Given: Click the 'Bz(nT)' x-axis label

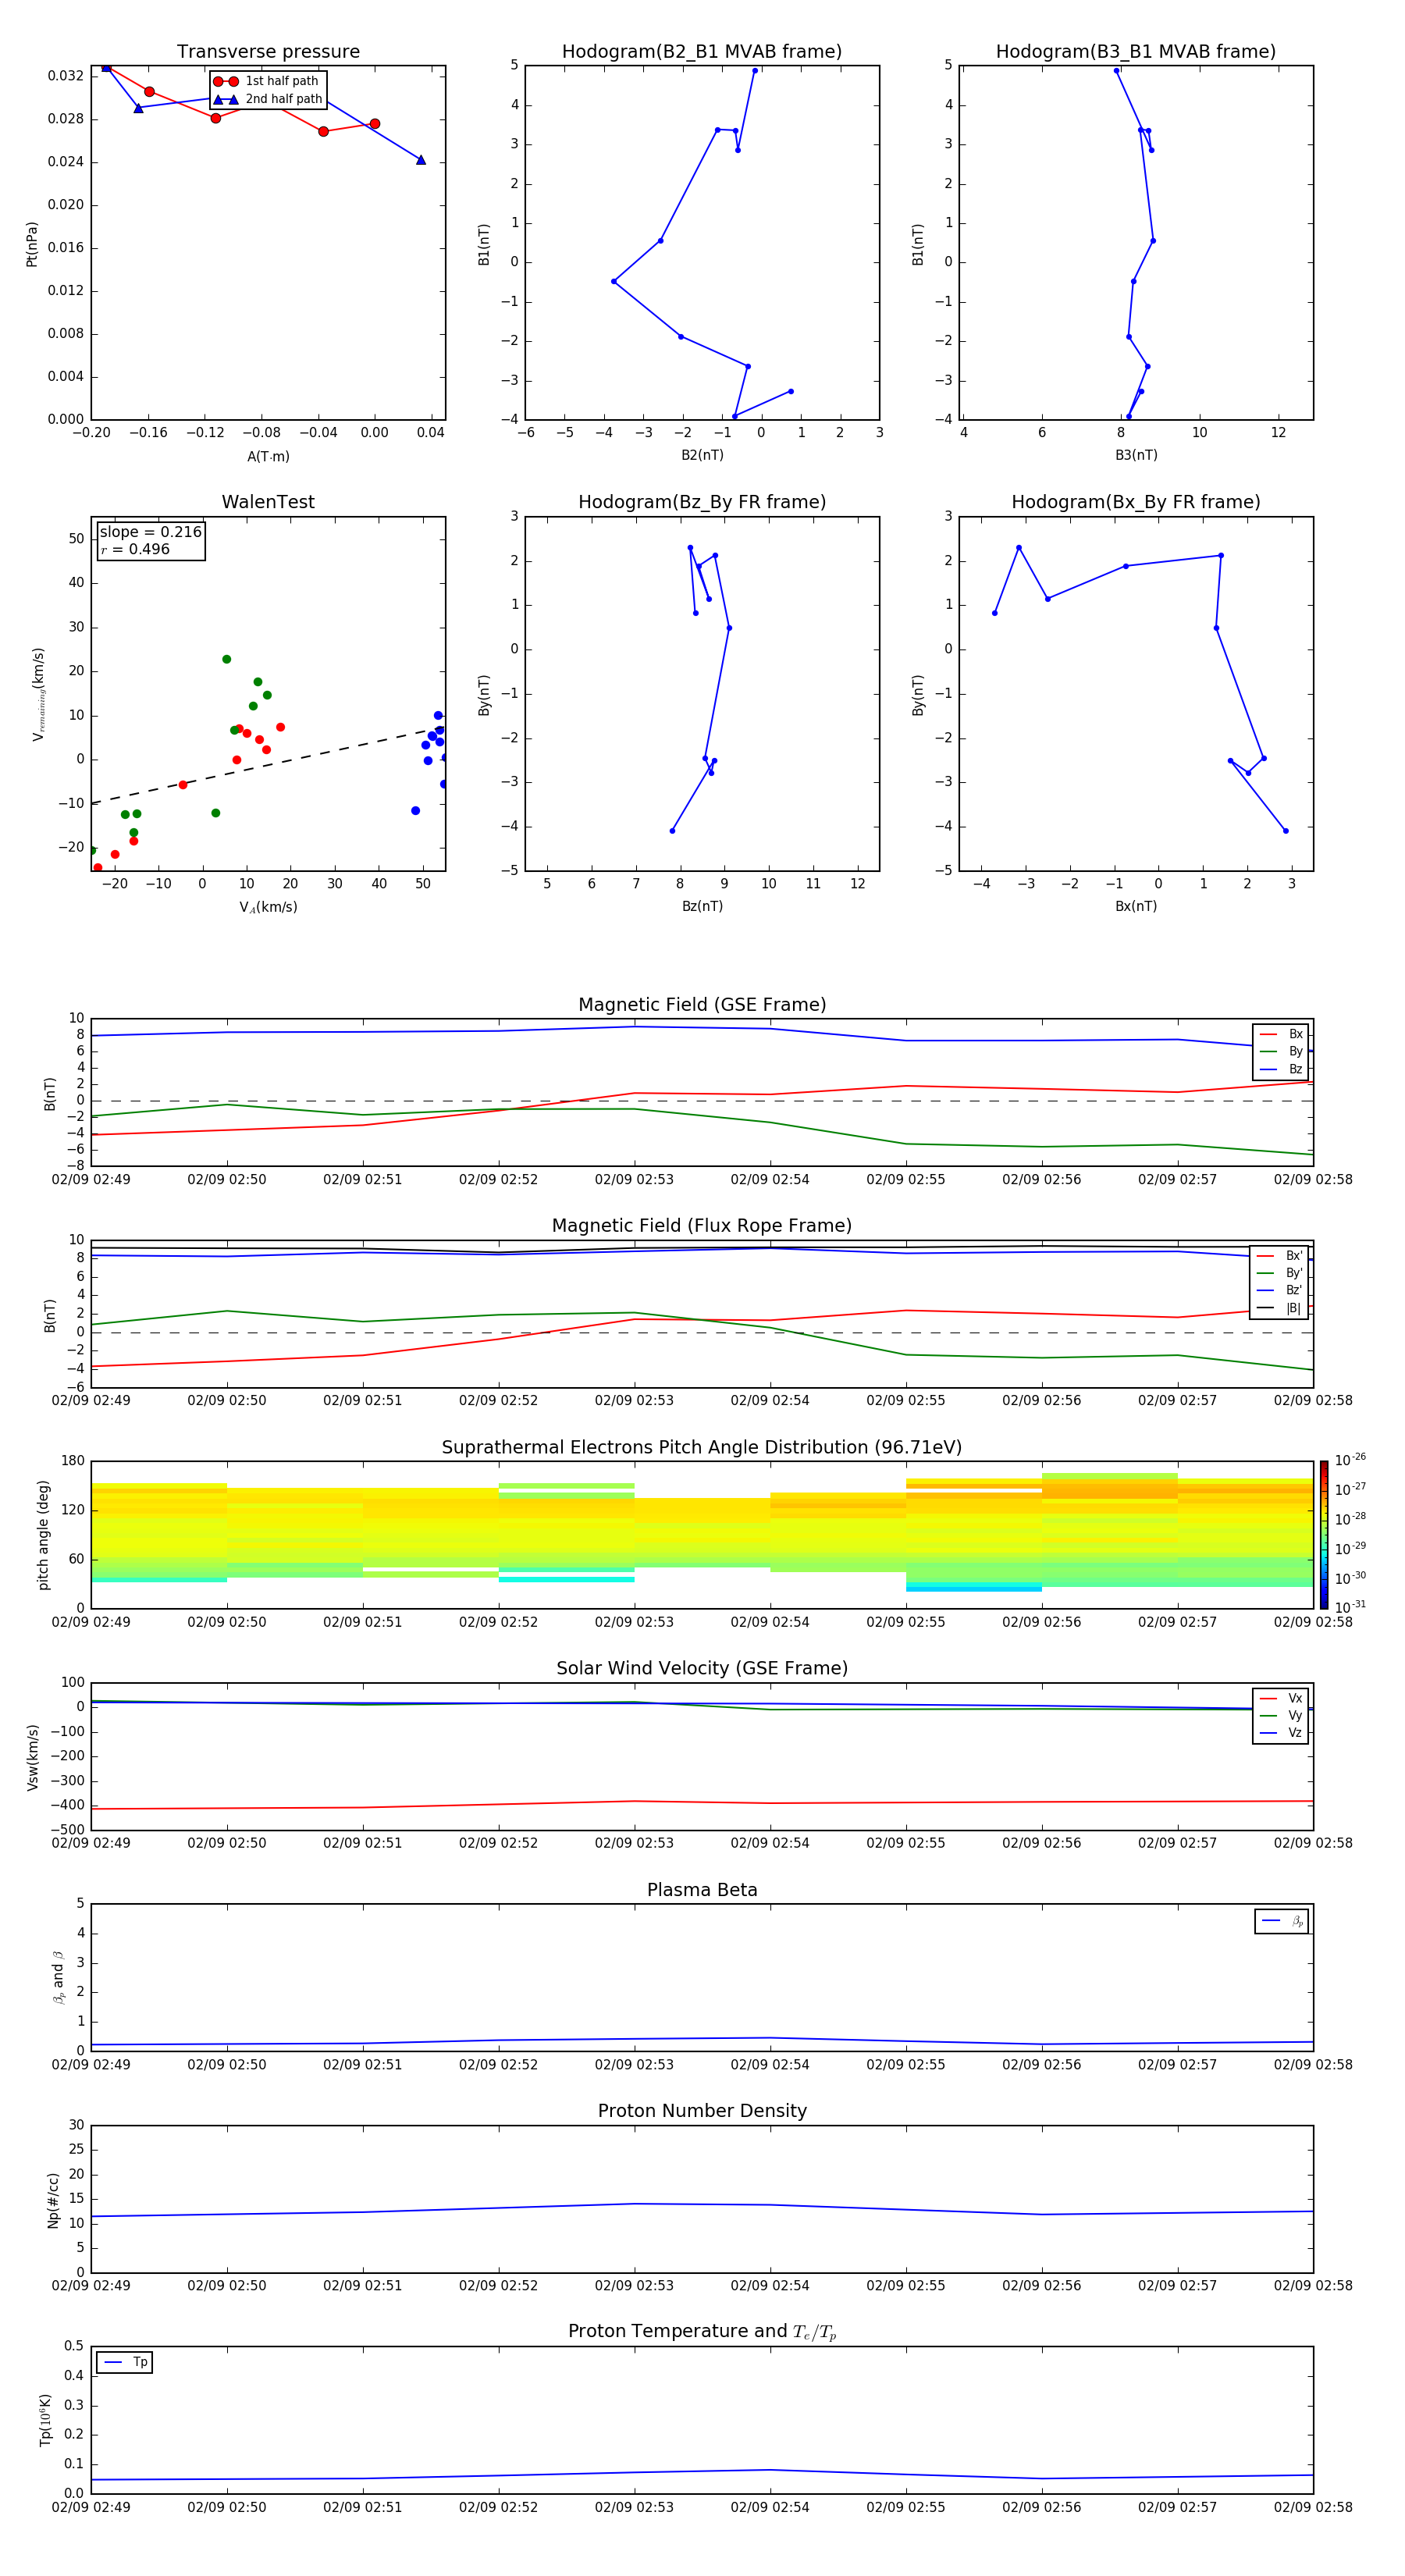Looking at the screenshot, I should click(x=702, y=906).
